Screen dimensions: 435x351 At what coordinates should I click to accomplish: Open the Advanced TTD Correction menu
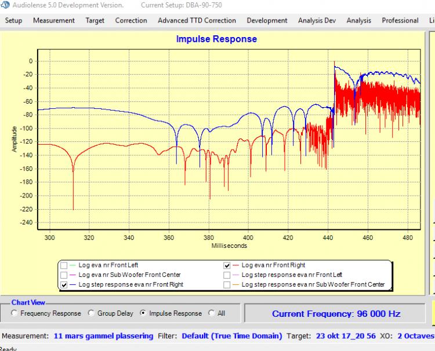coord(197,20)
